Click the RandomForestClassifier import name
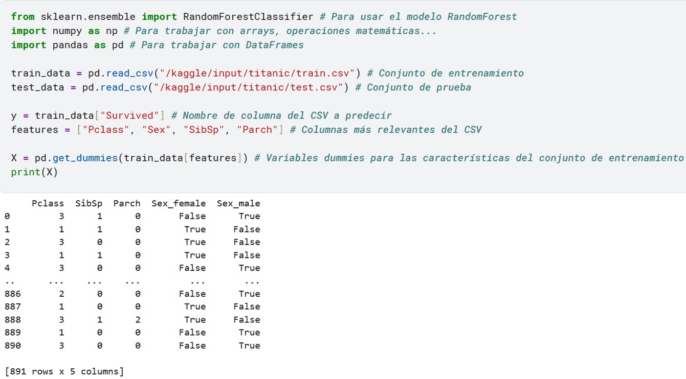Image resolution: width=686 pixels, height=379 pixels. pyautogui.click(x=248, y=17)
